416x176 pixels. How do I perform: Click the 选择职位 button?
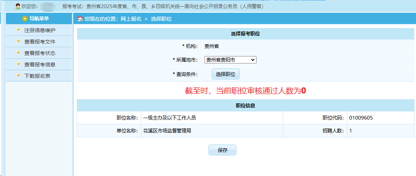pos(226,74)
